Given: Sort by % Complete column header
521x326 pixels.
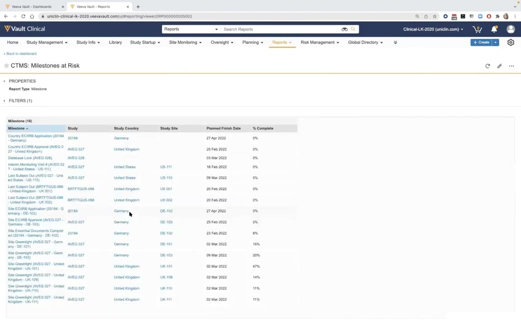Looking at the screenshot, I should point(263,129).
